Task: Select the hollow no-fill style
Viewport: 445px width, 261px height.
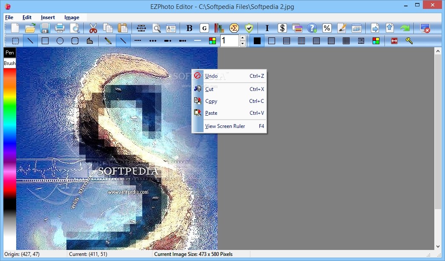Action: [x=272, y=41]
